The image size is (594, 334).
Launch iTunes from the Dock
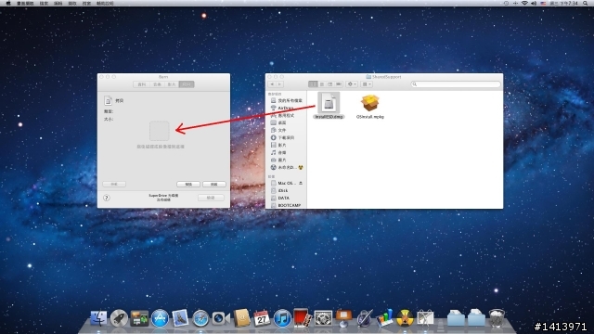click(x=282, y=318)
